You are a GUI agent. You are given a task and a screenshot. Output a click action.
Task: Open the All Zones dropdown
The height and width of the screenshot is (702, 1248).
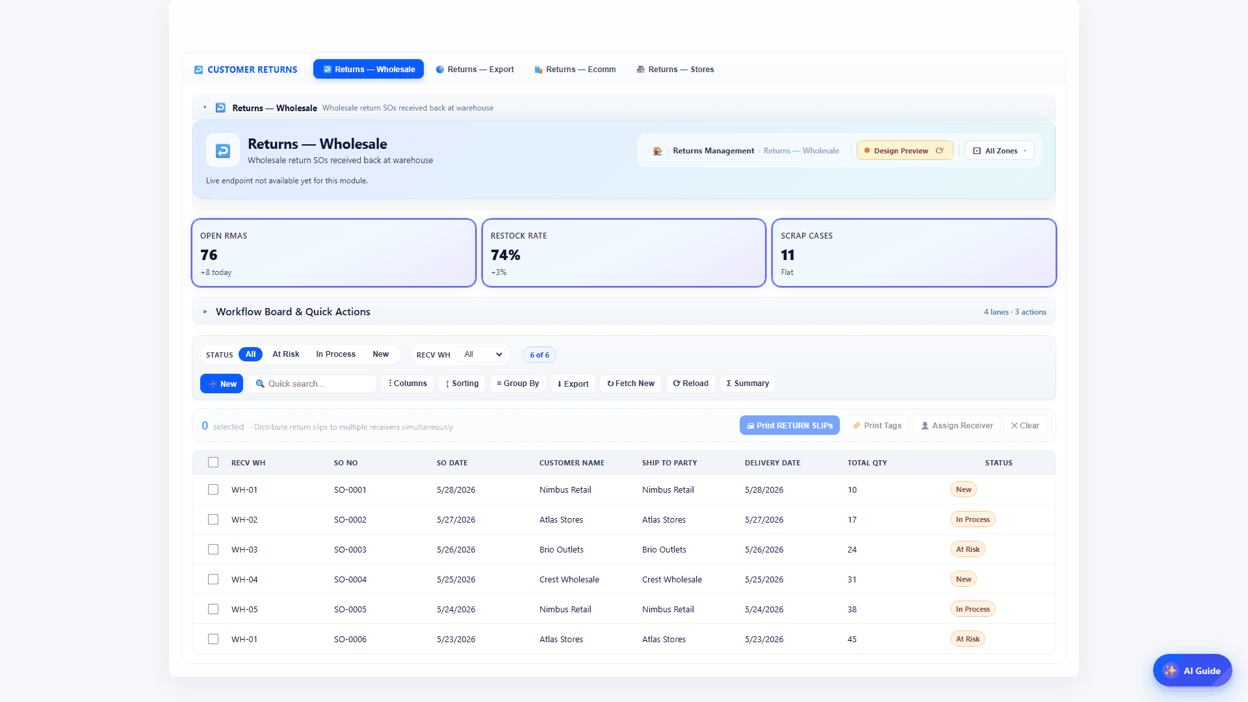click(x=1000, y=151)
